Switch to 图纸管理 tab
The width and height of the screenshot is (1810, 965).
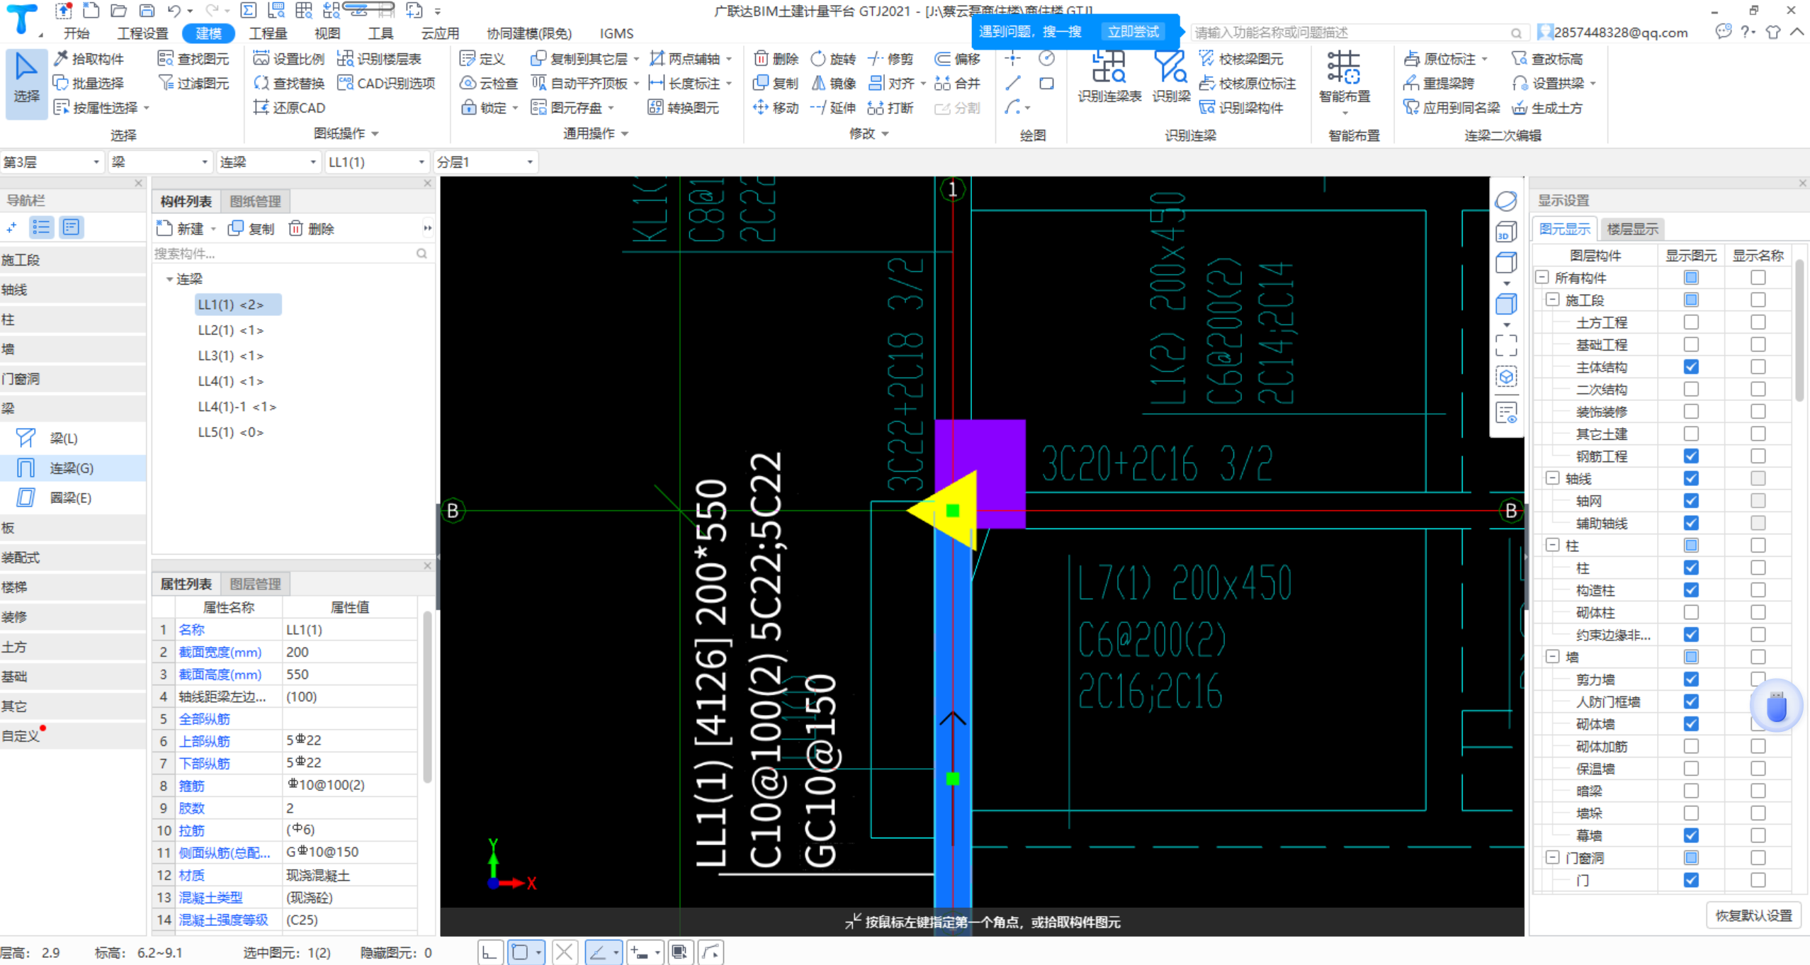[255, 201]
